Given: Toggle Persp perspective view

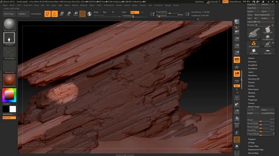Looking at the screenshot, I should [237, 60].
